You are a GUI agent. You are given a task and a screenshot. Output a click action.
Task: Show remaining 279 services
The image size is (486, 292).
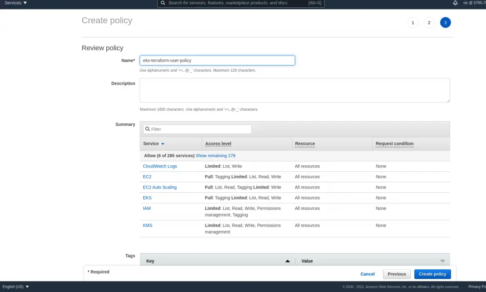coord(215,156)
